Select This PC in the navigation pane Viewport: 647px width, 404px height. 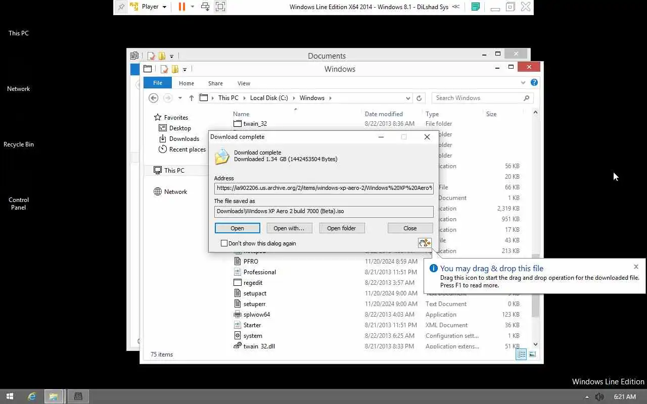169,171
